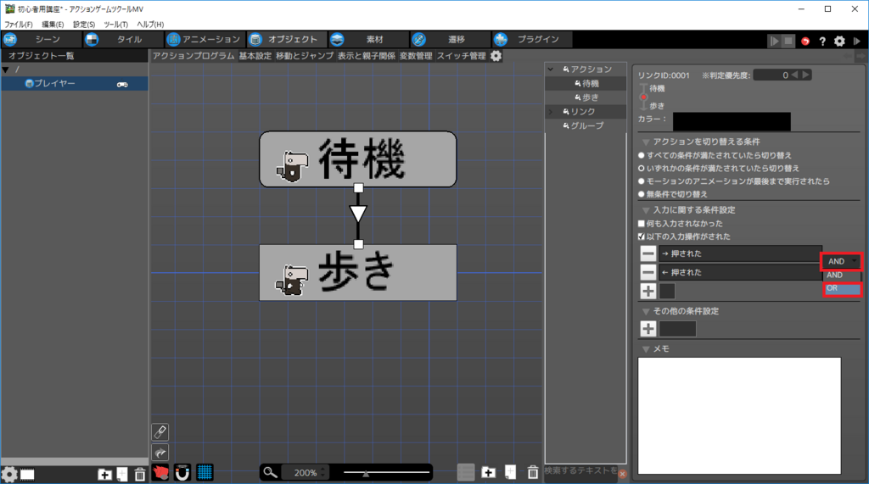
Task: Add a folder in the action tree panel
Action: tap(488, 472)
